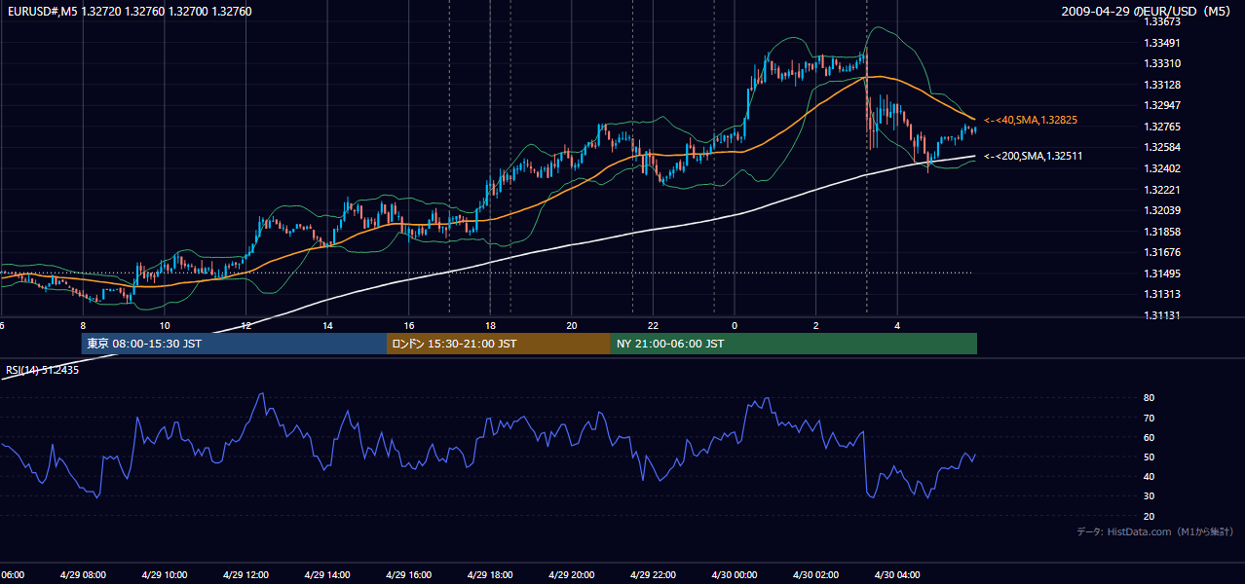
Task: Click hour label 22 below the price chart
Action: pos(653,325)
